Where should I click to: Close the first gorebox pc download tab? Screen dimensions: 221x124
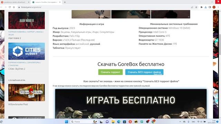point(29,2)
